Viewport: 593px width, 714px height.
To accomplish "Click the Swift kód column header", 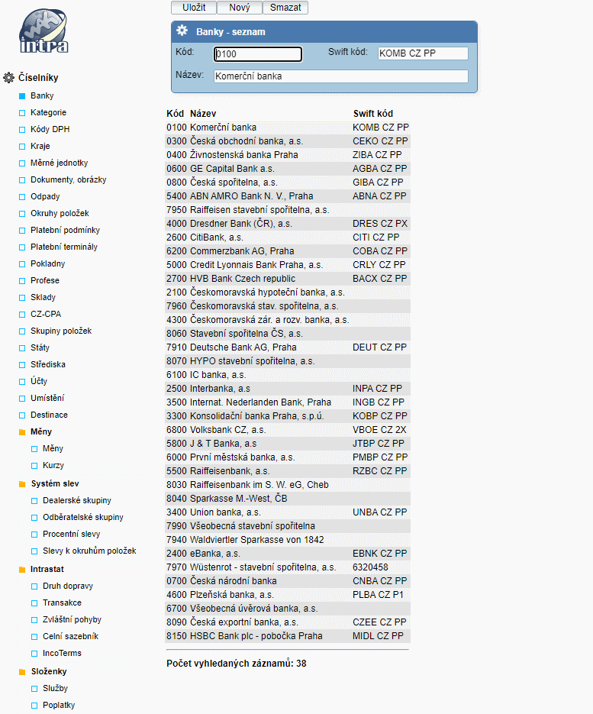I will pos(372,114).
